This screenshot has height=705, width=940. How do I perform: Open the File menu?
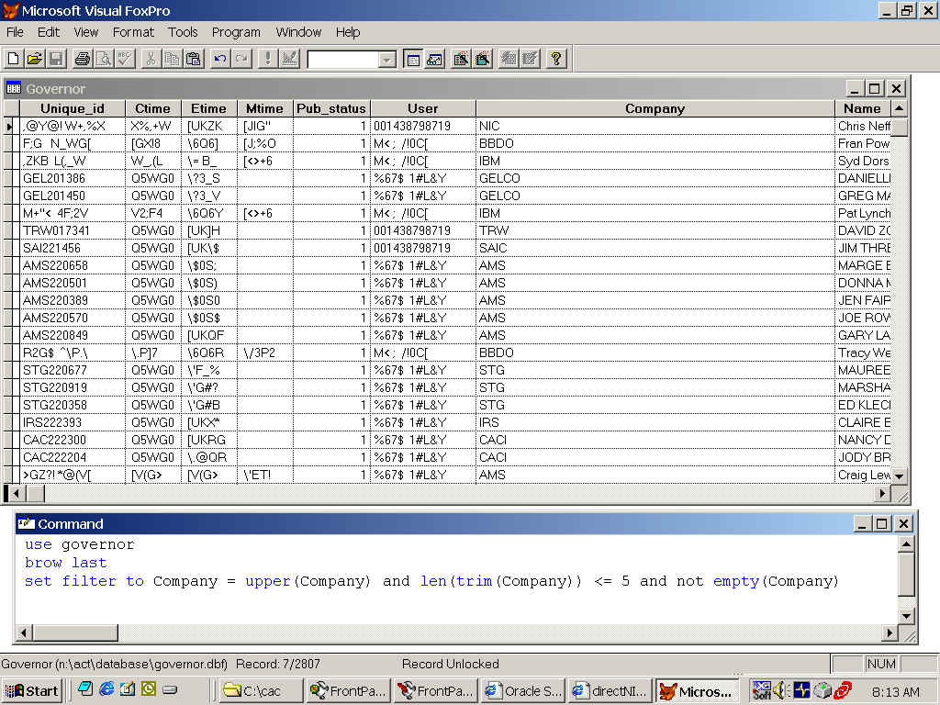click(x=15, y=32)
